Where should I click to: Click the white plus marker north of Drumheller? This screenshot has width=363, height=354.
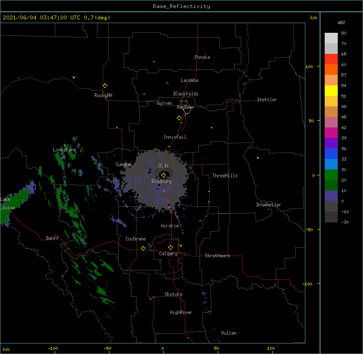(x=258, y=158)
